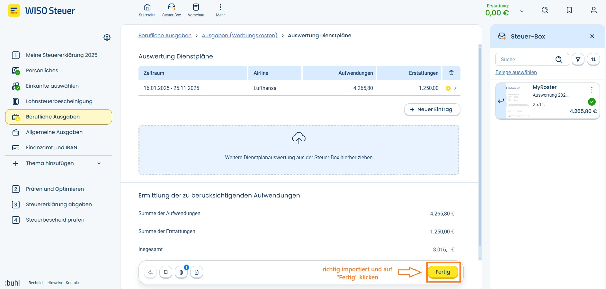Click the plus icon beside Thema hinzufügen

point(16,163)
